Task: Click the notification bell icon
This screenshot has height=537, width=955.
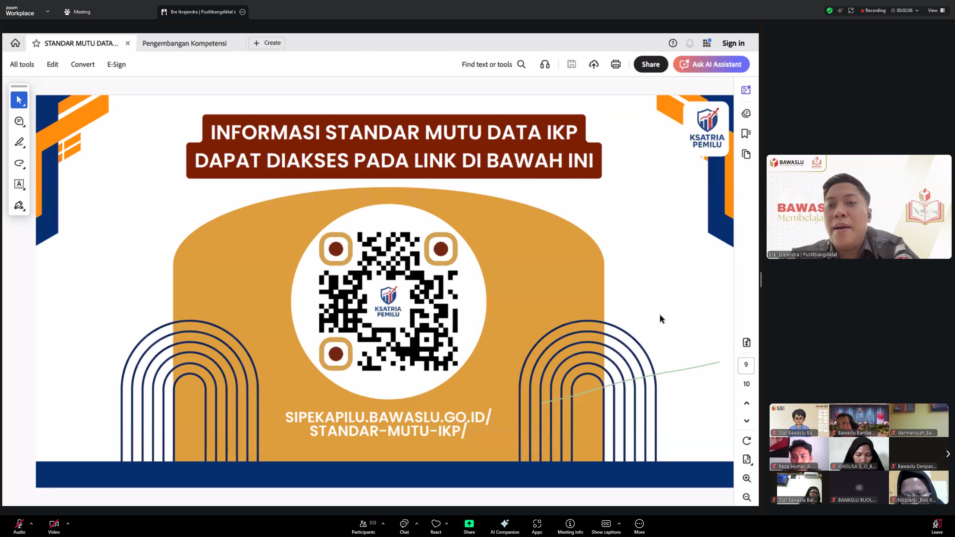Action: pos(690,43)
